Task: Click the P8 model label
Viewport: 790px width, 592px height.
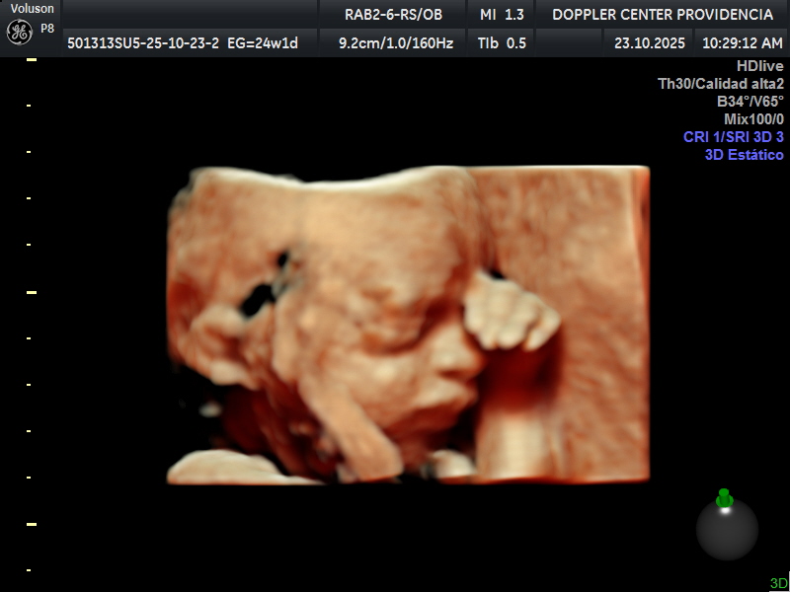Action: point(47,29)
